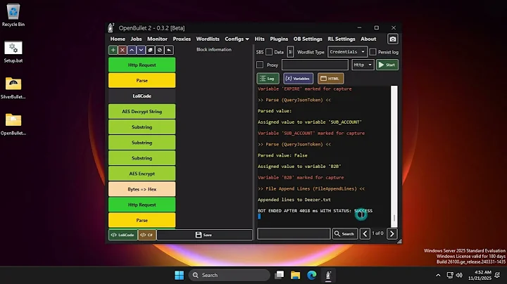Move the selected block down
The width and height of the screenshot is (507, 284).
tap(141, 50)
